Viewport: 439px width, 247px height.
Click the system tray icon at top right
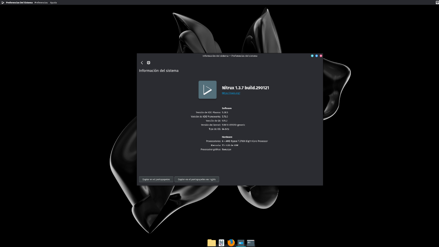(436, 3)
